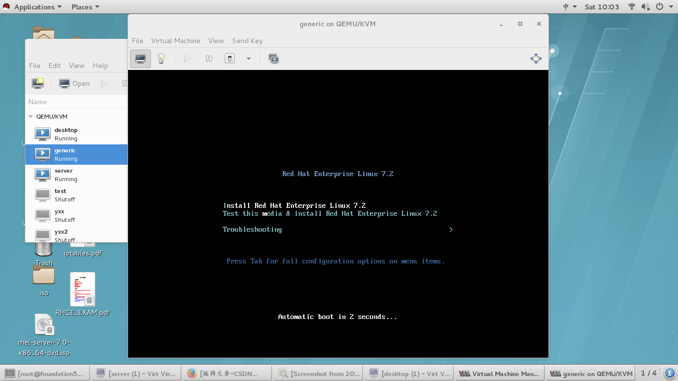Open File menu in Virtual Machine Manager
Screen dimensions: 678x381
click(35, 65)
